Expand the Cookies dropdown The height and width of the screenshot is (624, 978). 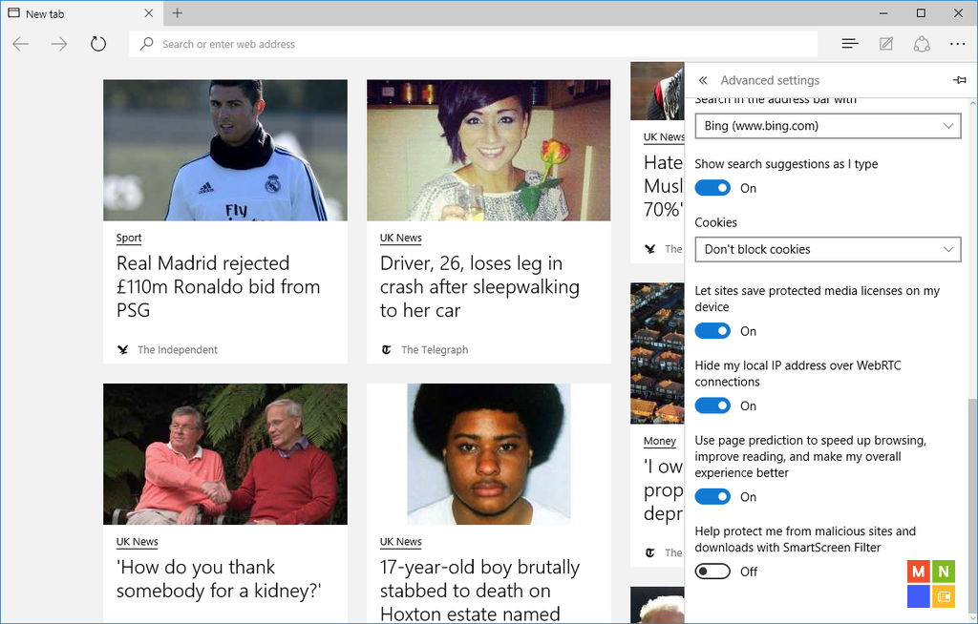coord(828,249)
